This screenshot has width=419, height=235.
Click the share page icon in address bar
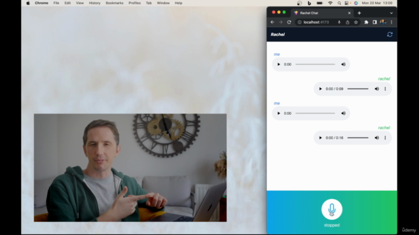pos(348,22)
